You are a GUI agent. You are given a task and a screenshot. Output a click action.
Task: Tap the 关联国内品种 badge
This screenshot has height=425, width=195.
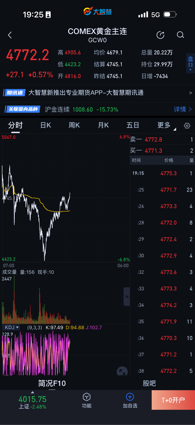23,109
